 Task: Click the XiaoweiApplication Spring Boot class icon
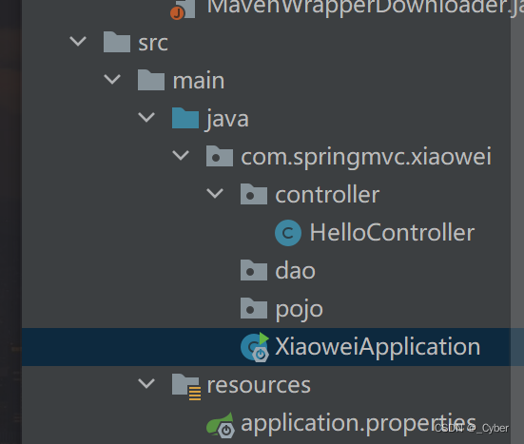[255, 347]
